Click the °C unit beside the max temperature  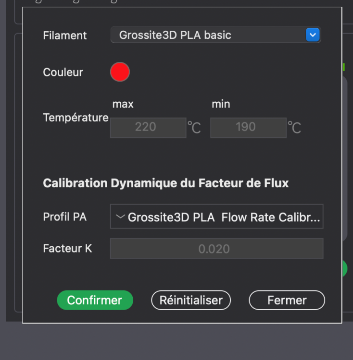(194, 128)
